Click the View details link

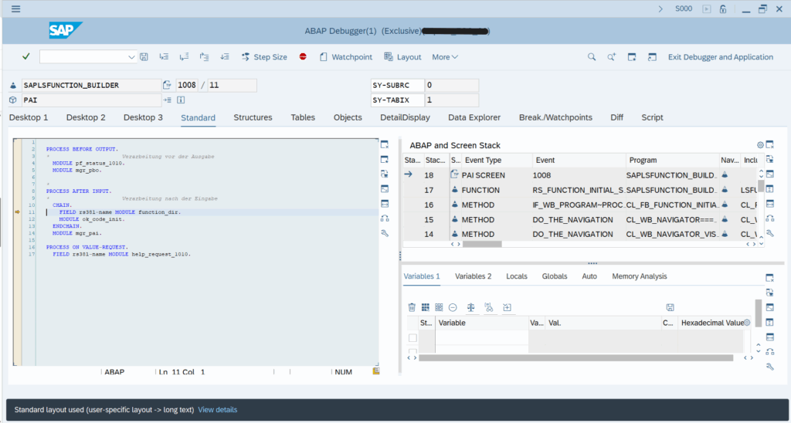coord(217,410)
